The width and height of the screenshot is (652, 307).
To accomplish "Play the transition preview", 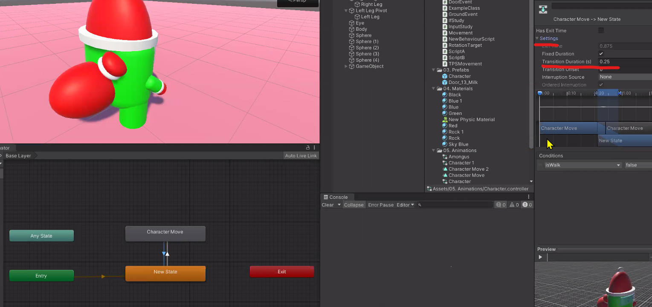I will [541, 257].
